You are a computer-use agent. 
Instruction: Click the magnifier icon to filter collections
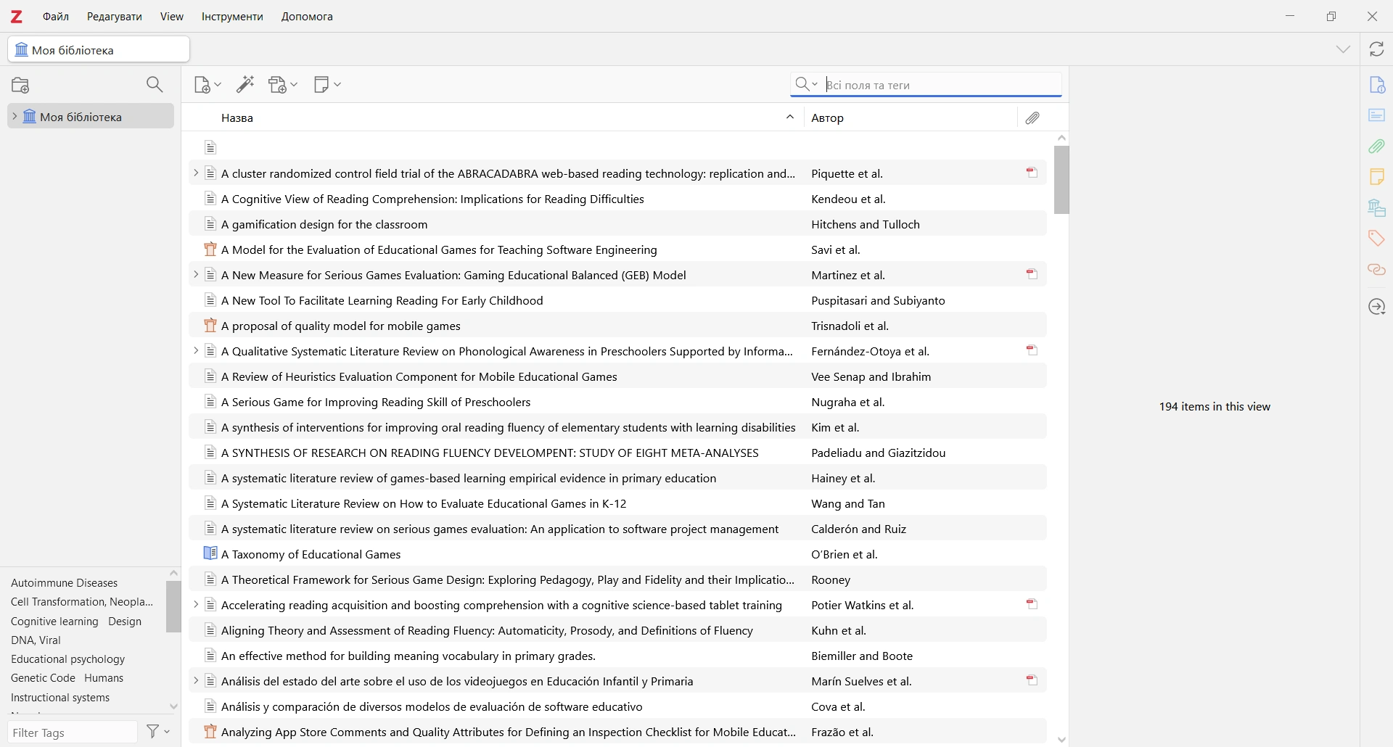pos(155,86)
